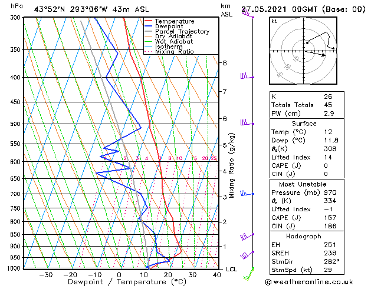Click the blue wind barb at 700 hPa
This screenshot has height=286, width=371.
pyautogui.click(x=247, y=193)
